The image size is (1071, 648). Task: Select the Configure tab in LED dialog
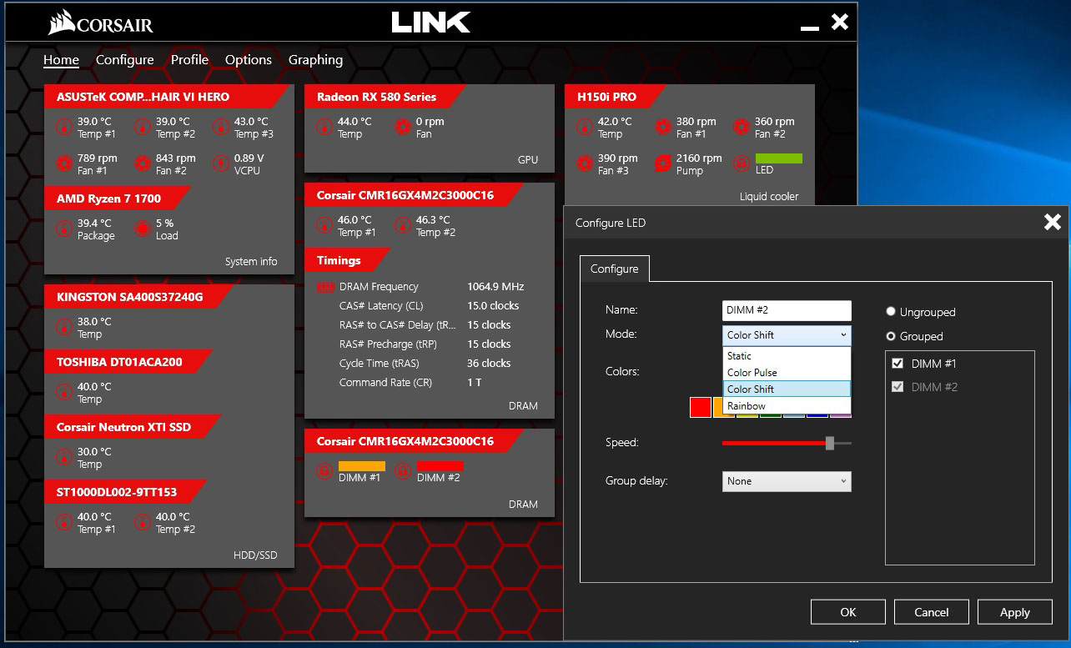pos(615,269)
